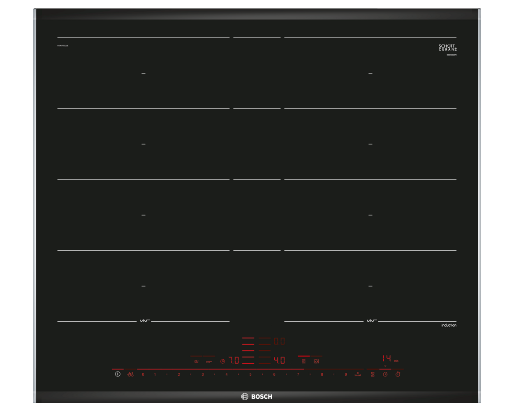
Task: Tap the clock timer symbol at bottom right
Action: (385, 374)
